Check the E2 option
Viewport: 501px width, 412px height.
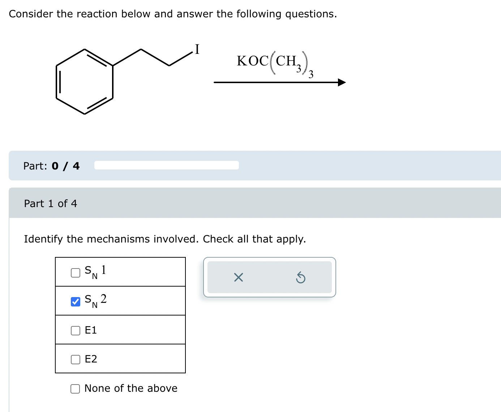pos(75,359)
